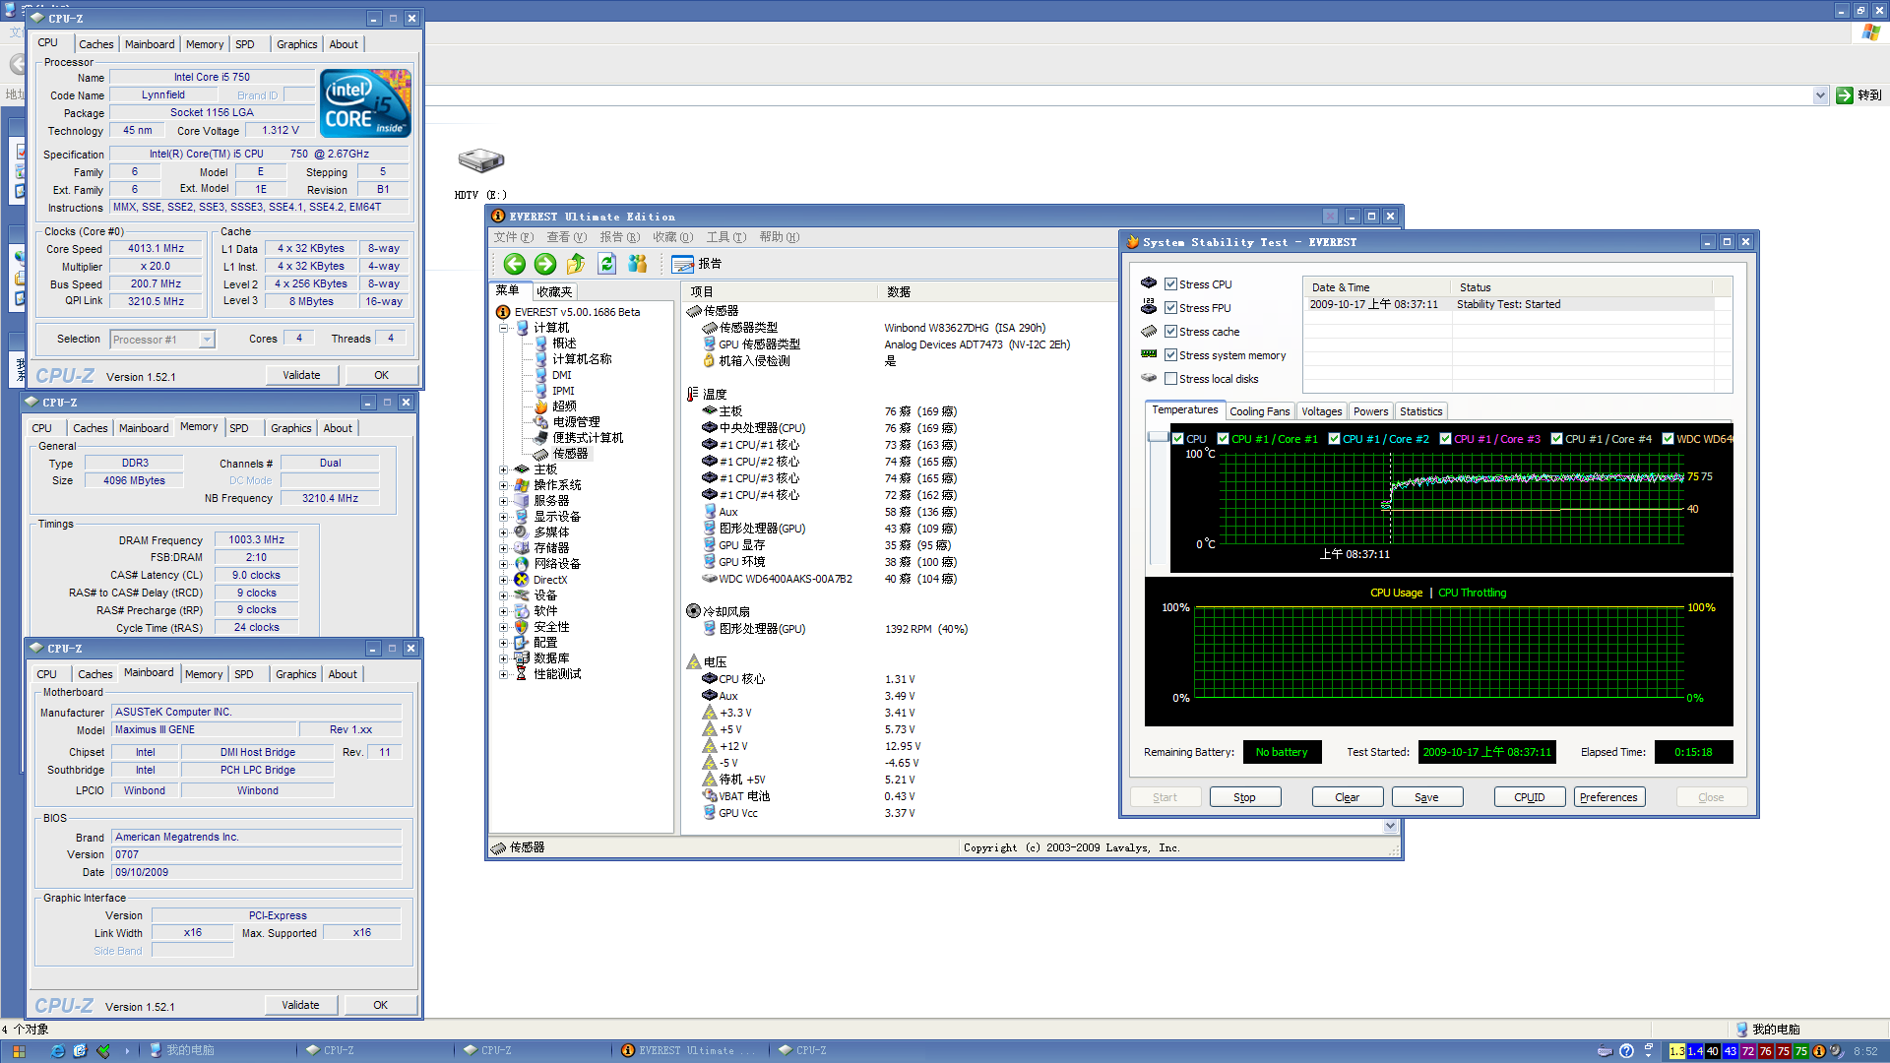
Task: Switch to Statistics tab in Stability Test
Action: 1420,411
